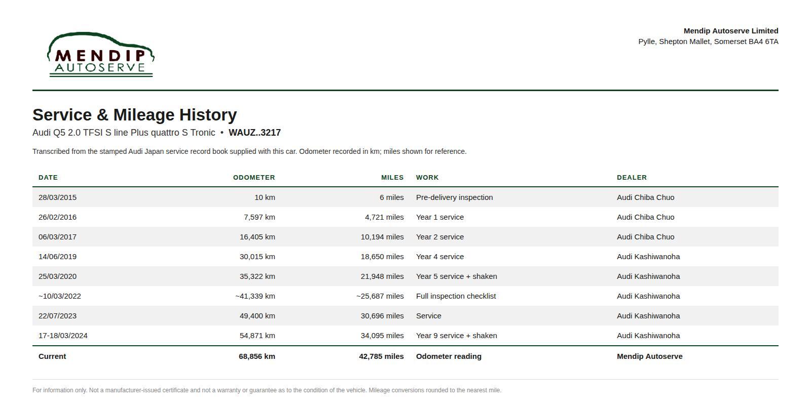Select the Service & Mileage History heading
Image resolution: width=811 pixels, height=409 pixels.
(135, 115)
